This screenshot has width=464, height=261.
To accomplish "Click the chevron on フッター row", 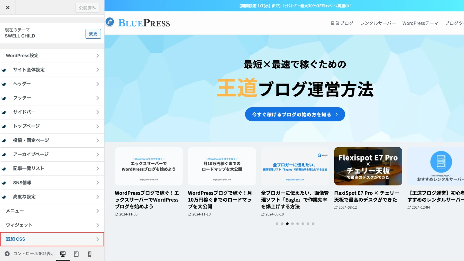I will [98, 98].
